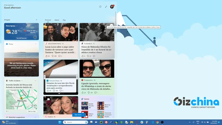
Task: Like the Viúvo de Walewska article
Action: coord(83,56)
